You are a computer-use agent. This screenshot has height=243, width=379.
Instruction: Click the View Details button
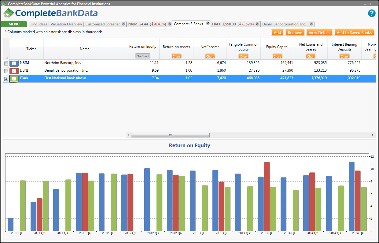pyautogui.click(x=319, y=32)
